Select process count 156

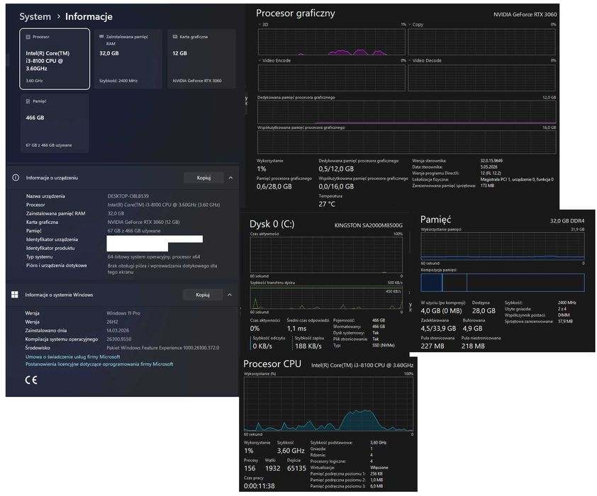point(250,468)
